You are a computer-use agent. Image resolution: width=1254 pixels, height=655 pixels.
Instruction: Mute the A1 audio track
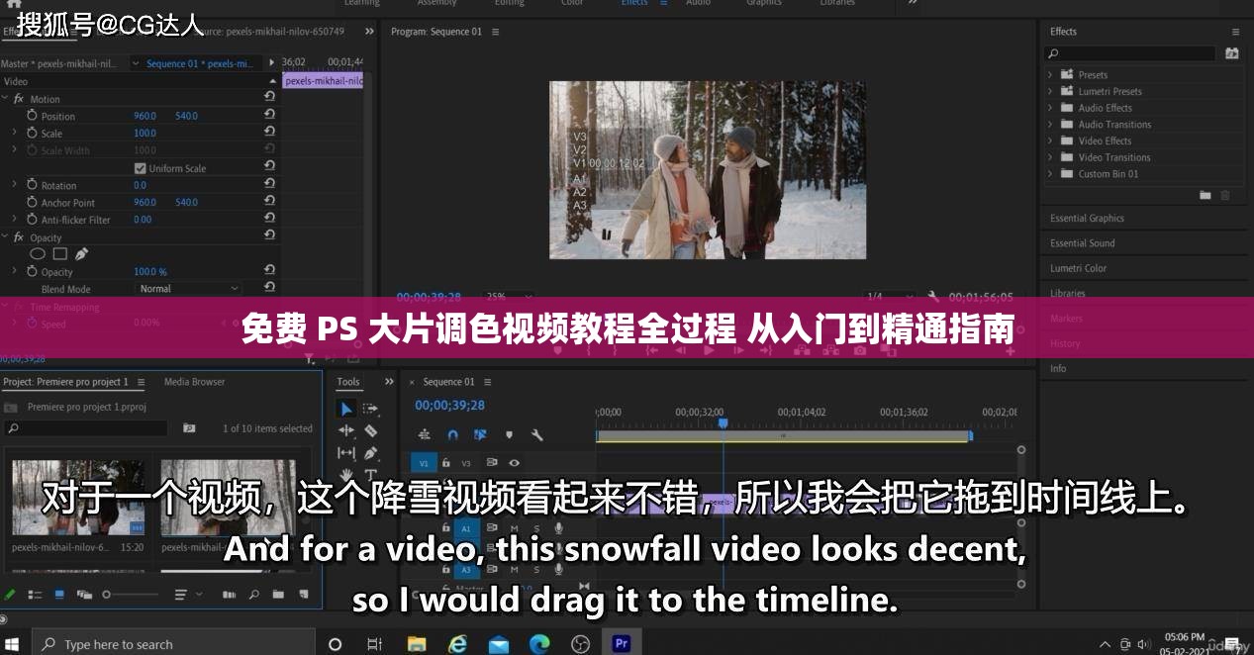[x=514, y=526]
